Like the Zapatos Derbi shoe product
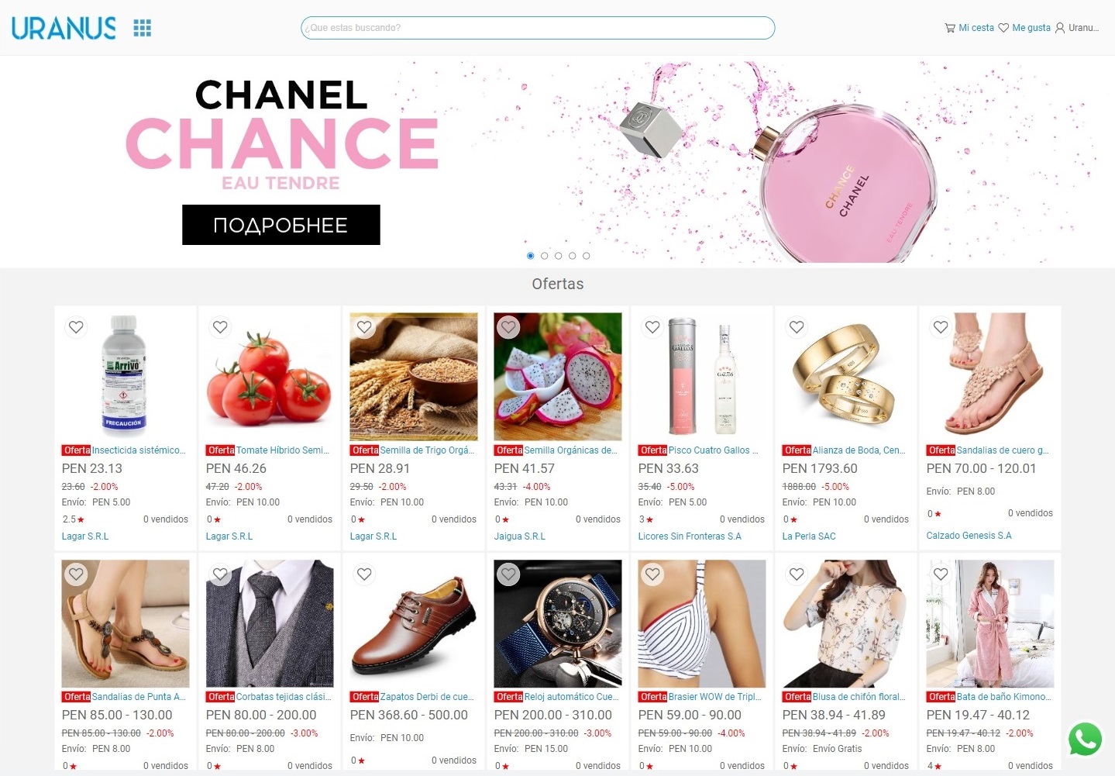The height and width of the screenshot is (776, 1115). (x=364, y=574)
